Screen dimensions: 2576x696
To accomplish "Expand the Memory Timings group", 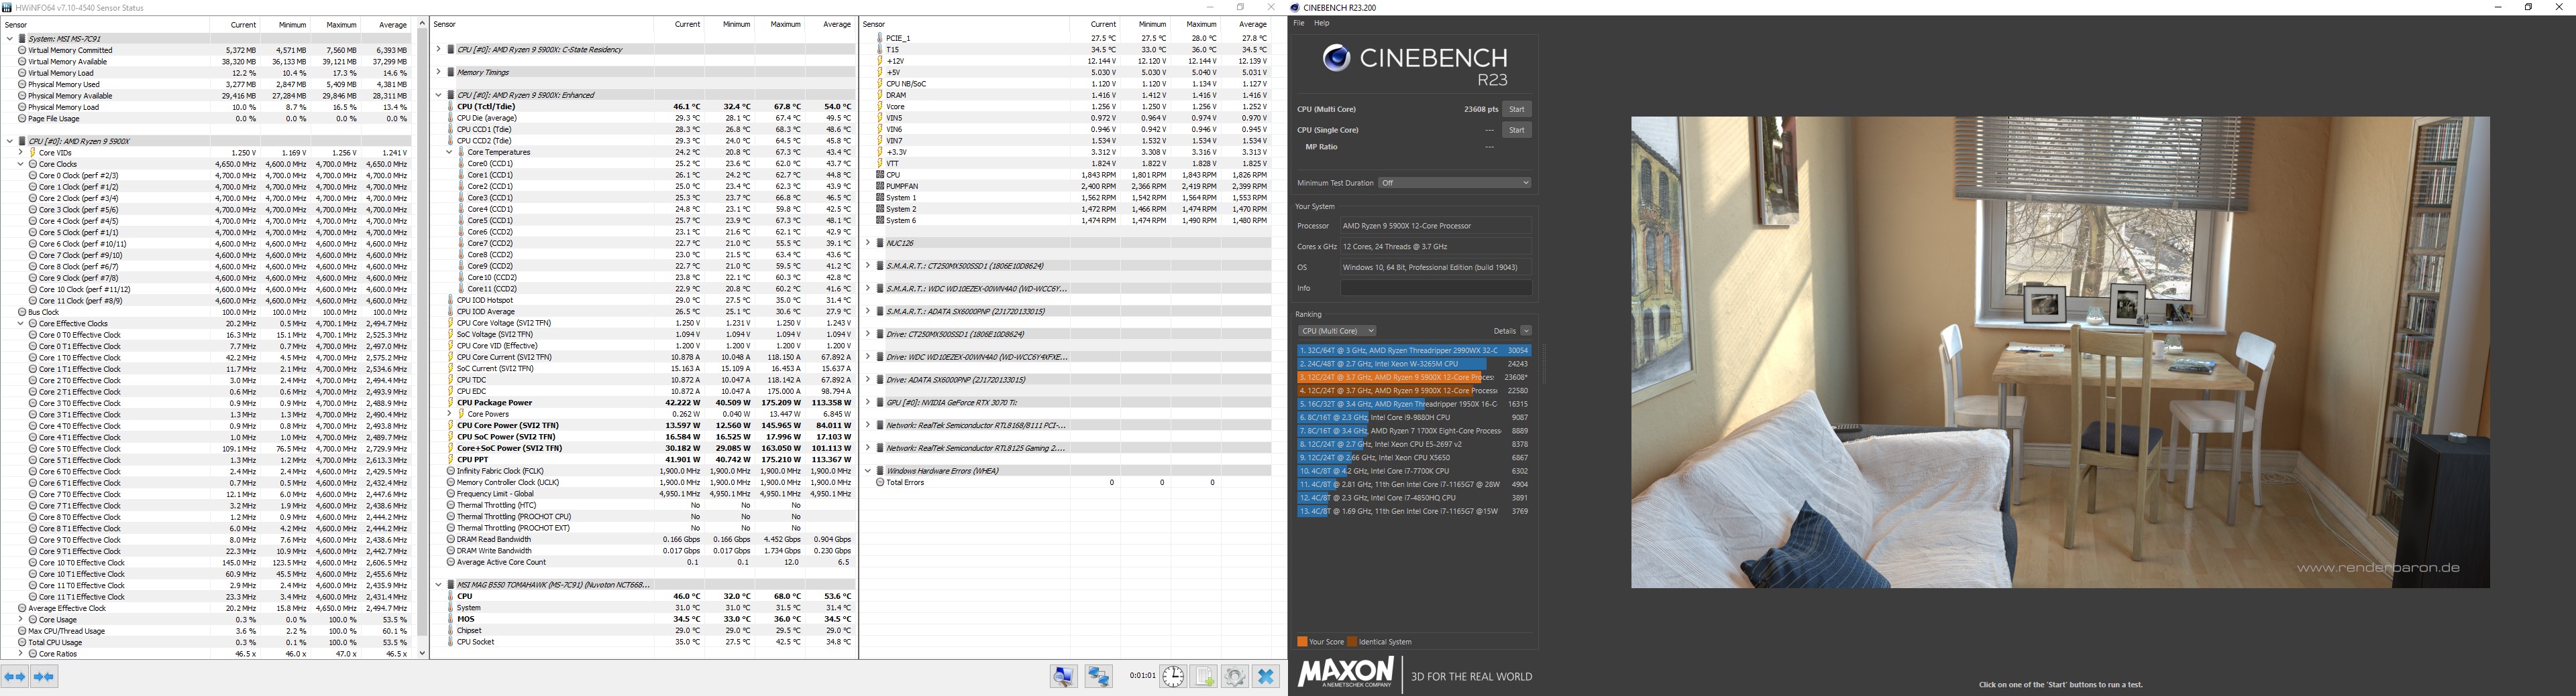I will [439, 72].
